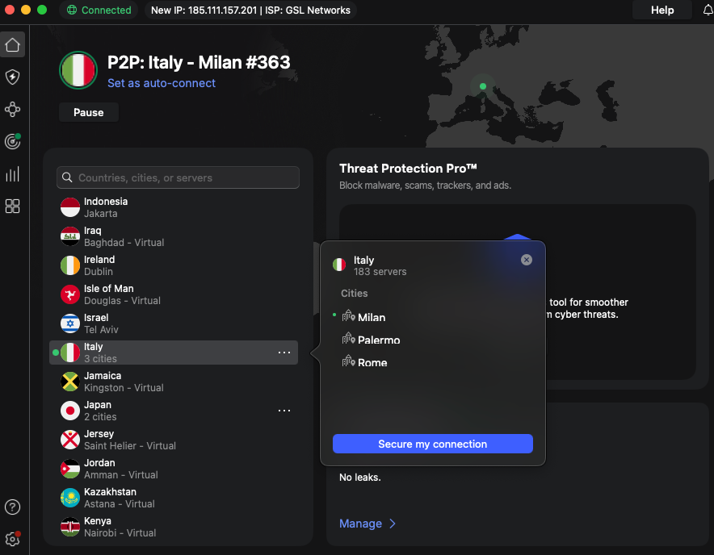Click the New IP address info text
714x555 pixels.
pyautogui.click(x=250, y=10)
